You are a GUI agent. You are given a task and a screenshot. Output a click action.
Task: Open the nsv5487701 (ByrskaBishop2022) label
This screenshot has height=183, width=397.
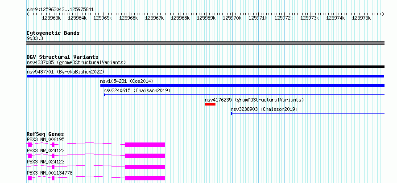pyautogui.click(x=66, y=72)
